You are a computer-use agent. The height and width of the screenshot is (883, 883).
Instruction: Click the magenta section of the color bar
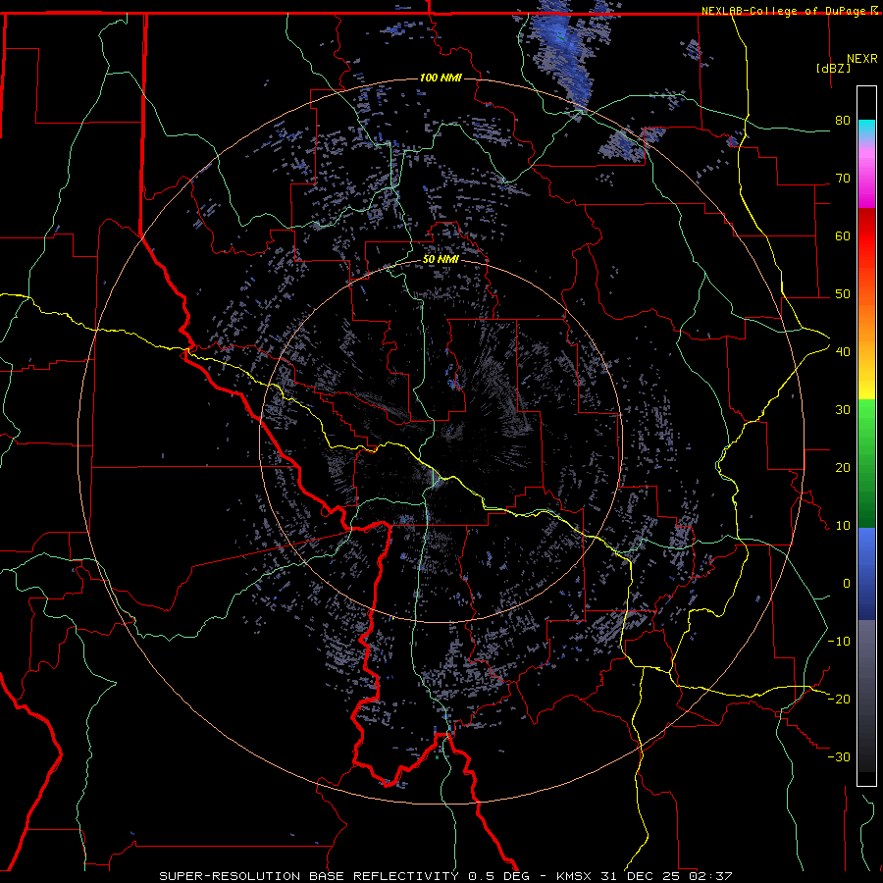(866, 181)
